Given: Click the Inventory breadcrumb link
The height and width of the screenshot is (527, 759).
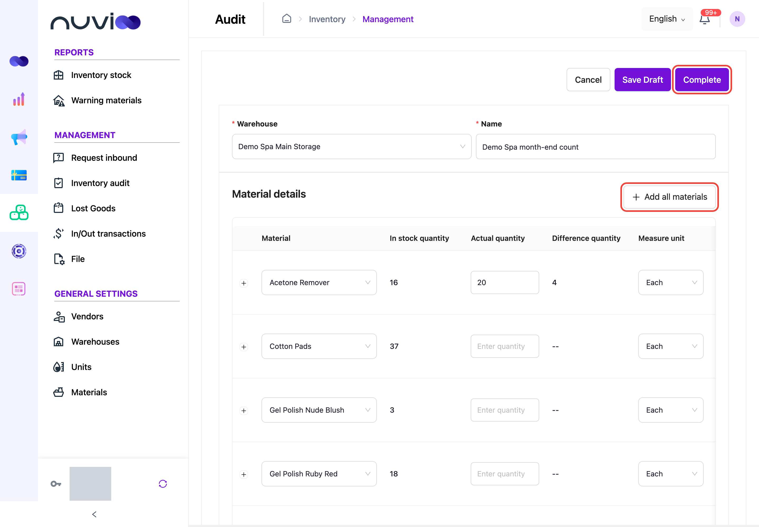Looking at the screenshot, I should click(327, 19).
